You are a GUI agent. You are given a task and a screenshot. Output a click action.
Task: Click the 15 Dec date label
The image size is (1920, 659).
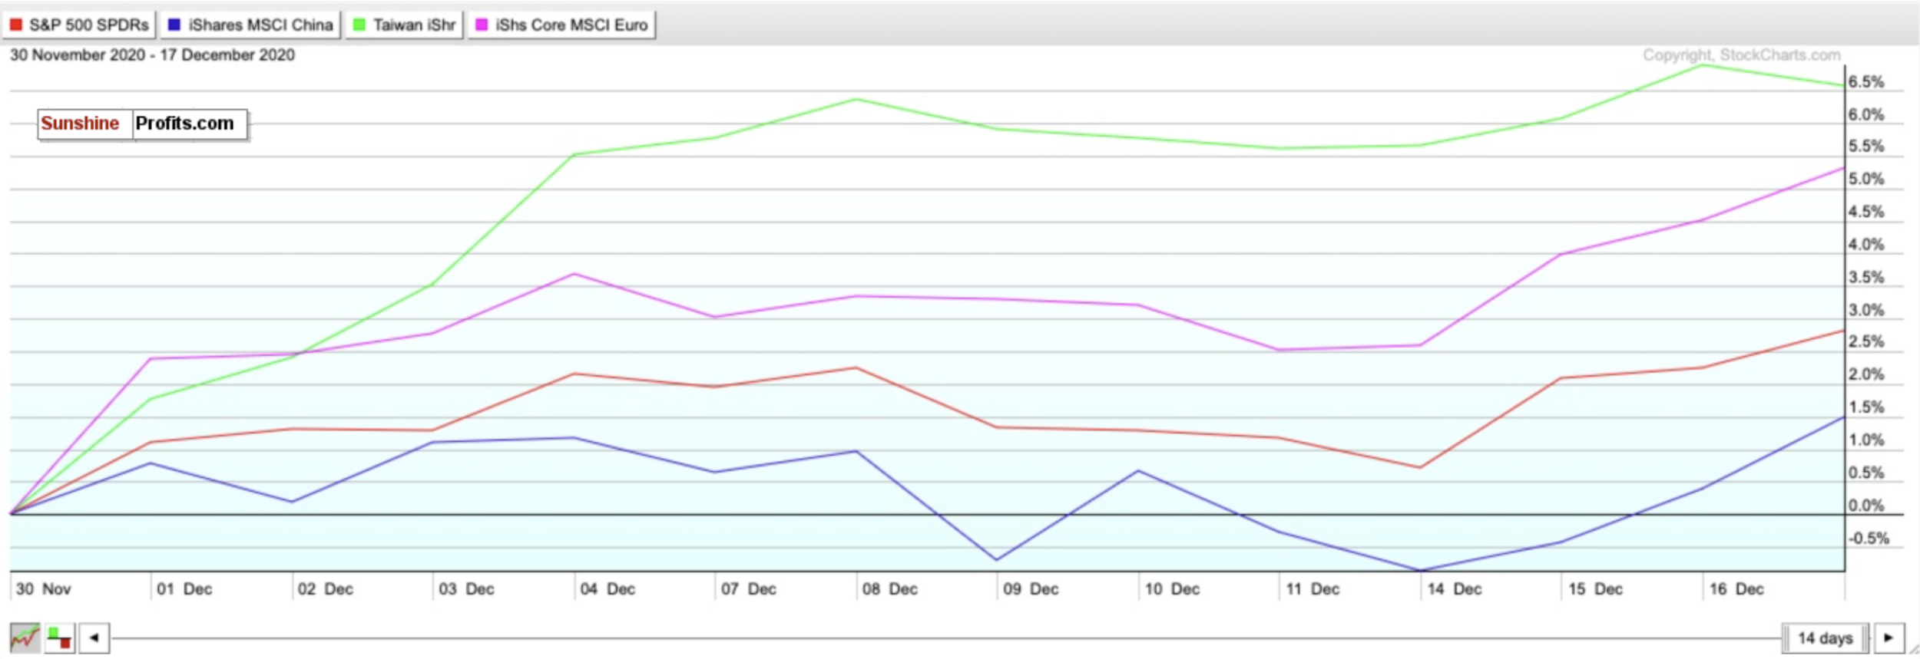1595,588
